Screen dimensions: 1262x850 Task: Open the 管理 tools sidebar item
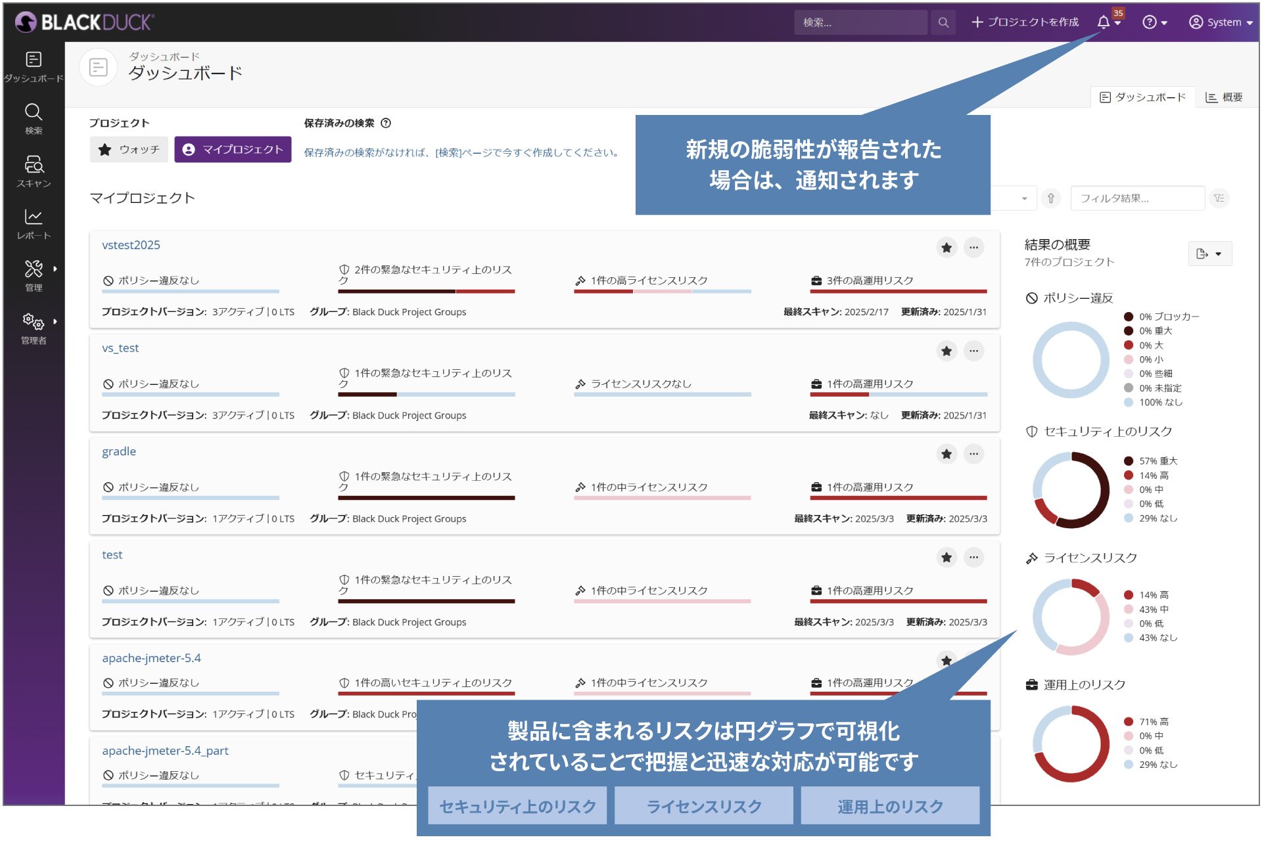[x=34, y=275]
